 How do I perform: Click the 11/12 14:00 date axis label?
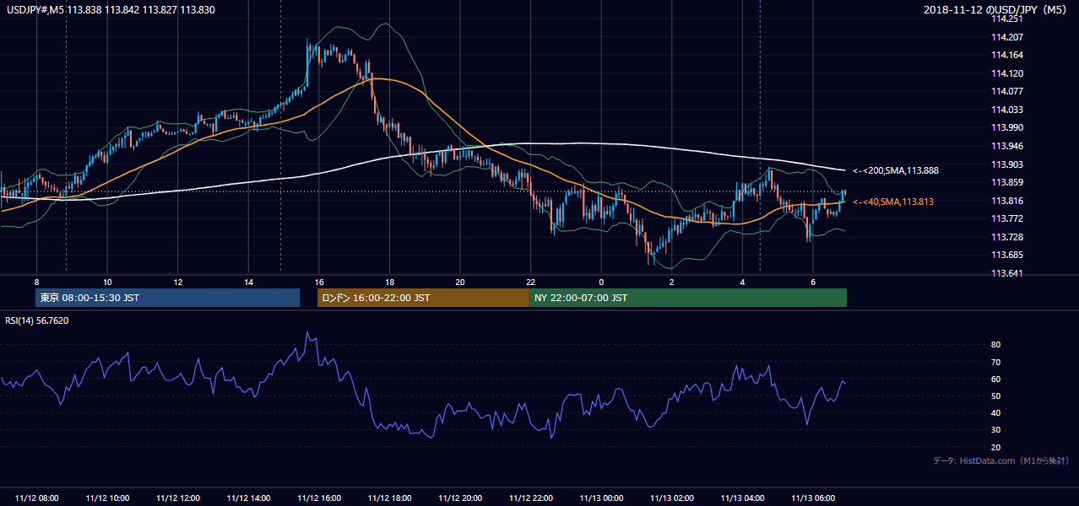(x=249, y=498)
